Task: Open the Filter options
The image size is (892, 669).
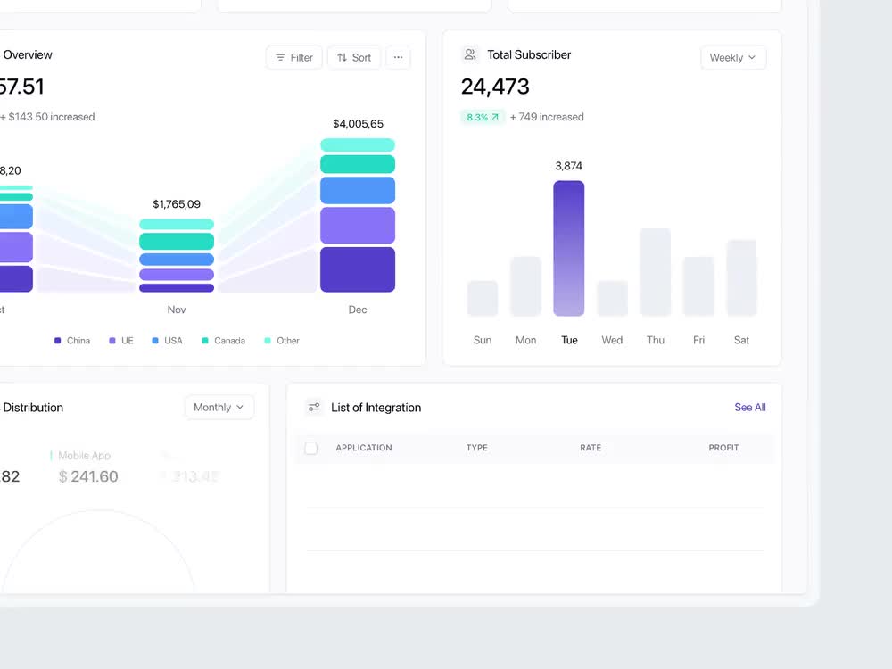Action: point(294,57)
